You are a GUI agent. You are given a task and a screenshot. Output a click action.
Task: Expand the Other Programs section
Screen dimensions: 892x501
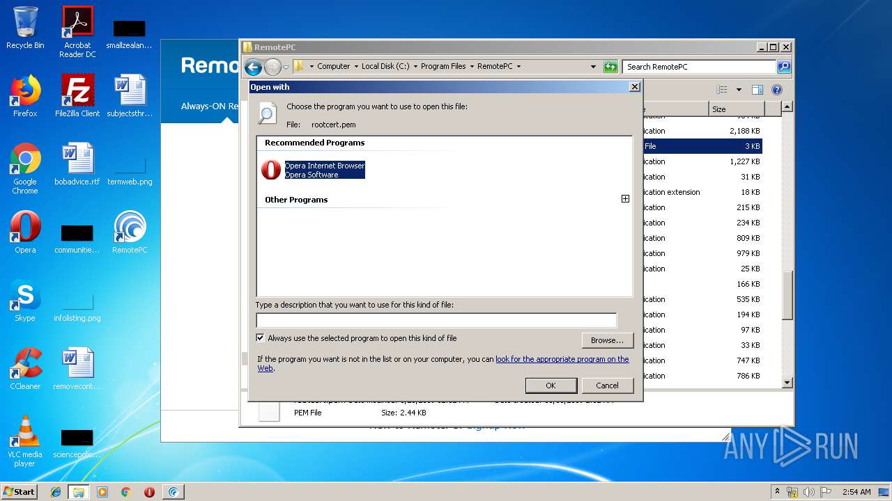625,199
